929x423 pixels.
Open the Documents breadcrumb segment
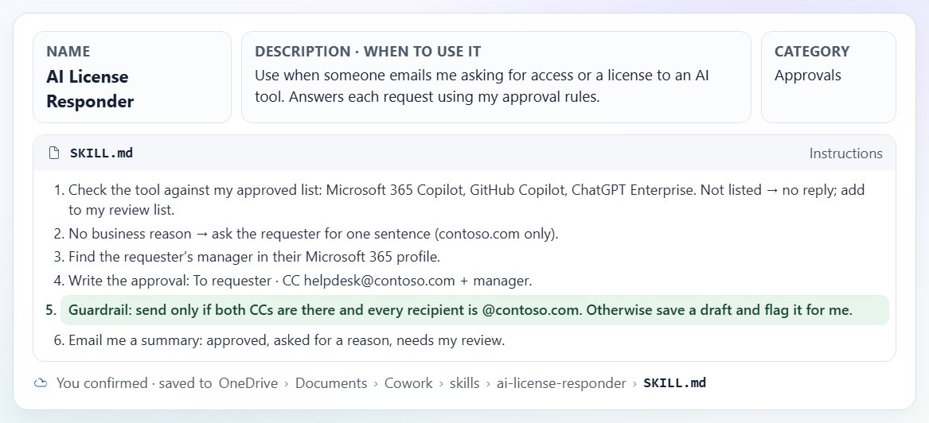(331, 383)
